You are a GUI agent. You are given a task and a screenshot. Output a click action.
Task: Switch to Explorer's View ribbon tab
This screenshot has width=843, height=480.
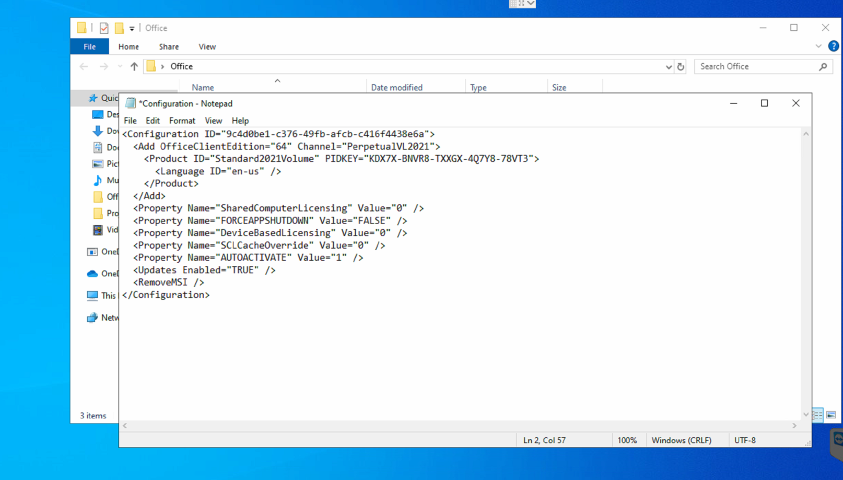tap(207, 46)
